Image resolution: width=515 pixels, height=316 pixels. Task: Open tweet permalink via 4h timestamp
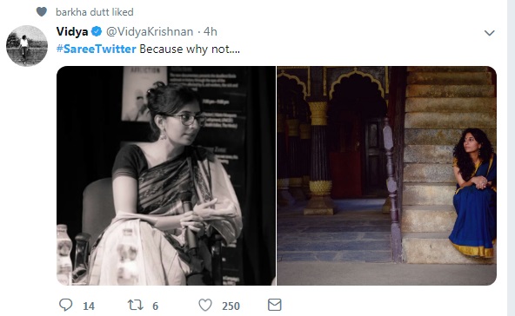pyautogui.click(x=211, y=31)
